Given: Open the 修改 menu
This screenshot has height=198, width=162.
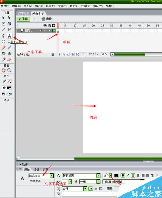Looking at the screenshot, I should [51, 6].
